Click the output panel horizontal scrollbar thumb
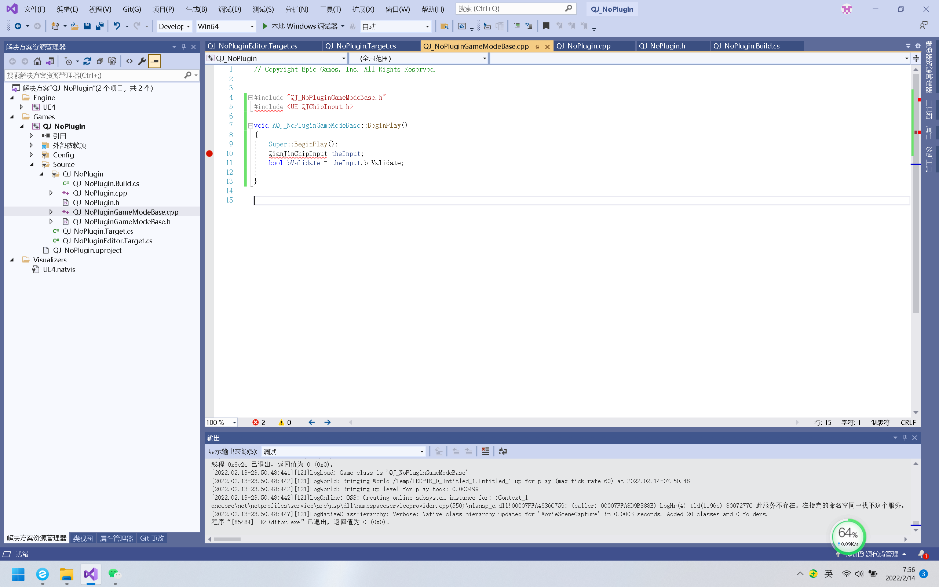Image resolution: width=939 pixels, height=587 pixels. tap(227, 539)
